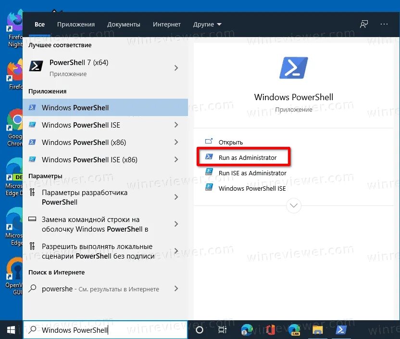The width and height of the screenshot is (400, 339).
Task: Expand the Windows PowerShell (x86) arrow
Action: pyautogui.click(x=176, y=142)
